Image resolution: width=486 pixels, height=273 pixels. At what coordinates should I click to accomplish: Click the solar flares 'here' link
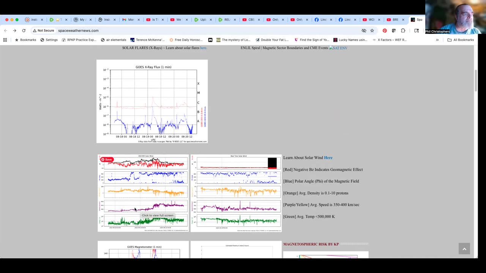click(x=203, y=48)
